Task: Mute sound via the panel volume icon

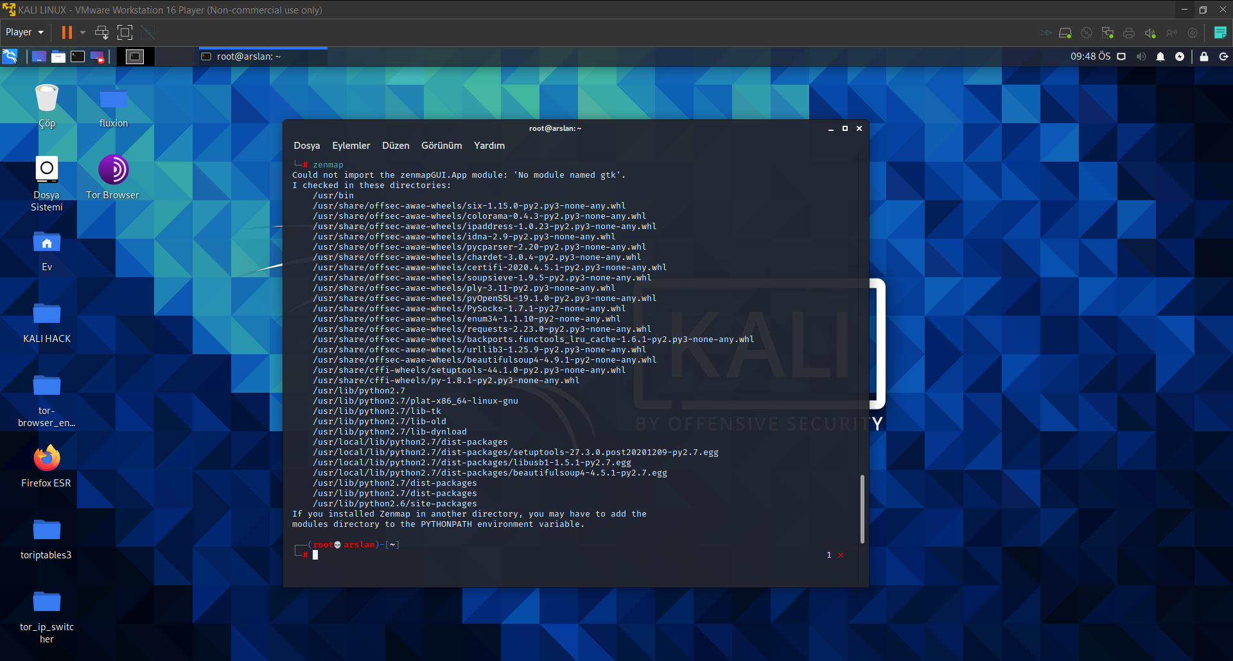Action: 1141,56
